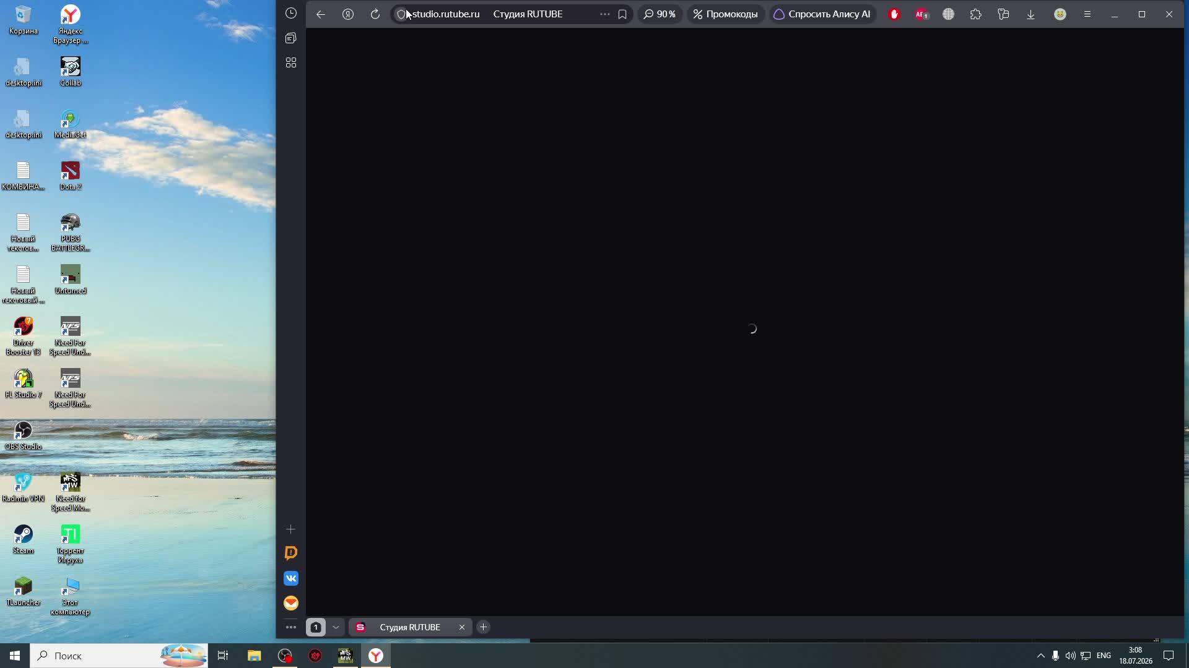Open the Yandex Browser taskbar icon
The image size is (1189, 668).
[376, 656]
